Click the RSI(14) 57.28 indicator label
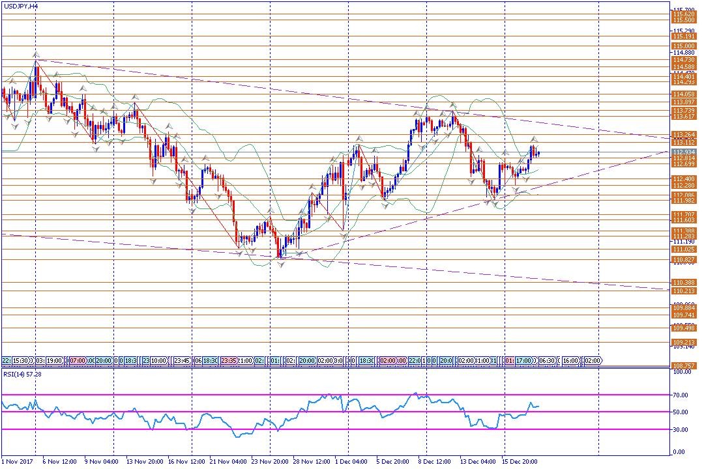 (22, 374)
